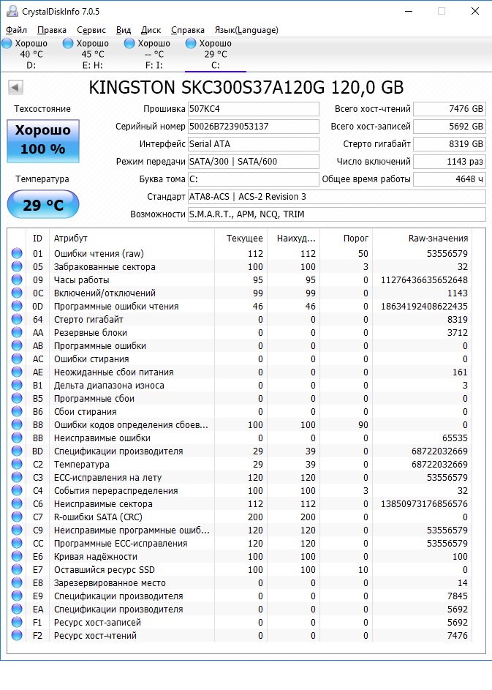The height and width of the screenshot is (690, 492).
Task: Open the Язык(Language) menu
Action: (246, 30)
